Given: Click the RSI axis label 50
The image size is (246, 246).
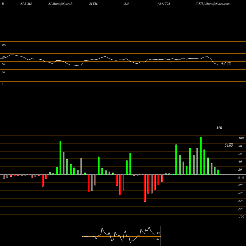Looking at the screenshot, I should [x=3, y=64].
